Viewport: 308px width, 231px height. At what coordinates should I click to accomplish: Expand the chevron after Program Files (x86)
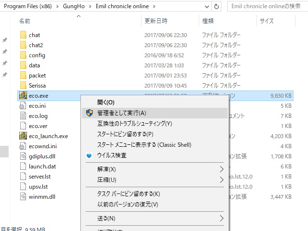(x=57, y=6)
